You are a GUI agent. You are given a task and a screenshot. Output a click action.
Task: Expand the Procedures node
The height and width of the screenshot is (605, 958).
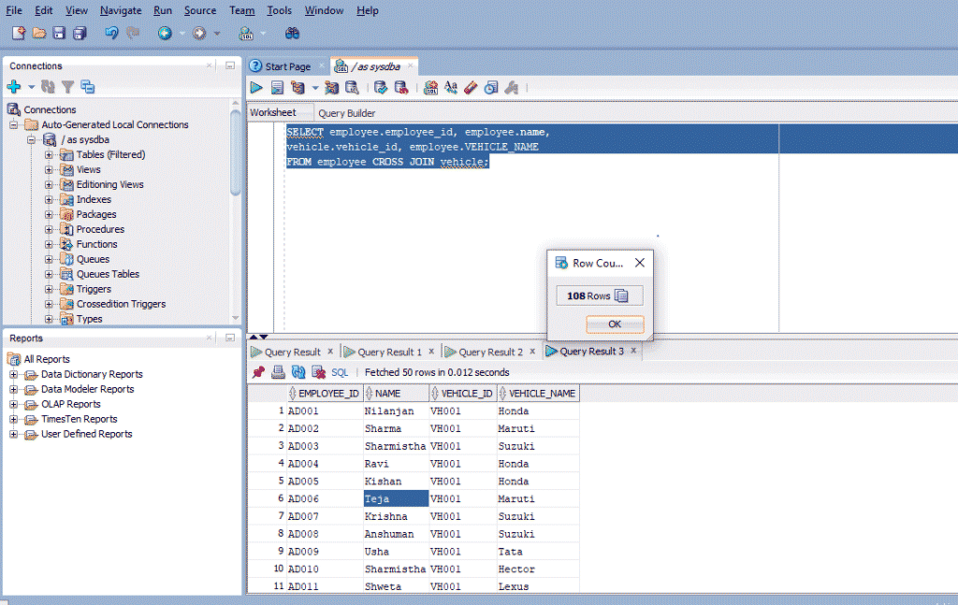tap(49, 229)
